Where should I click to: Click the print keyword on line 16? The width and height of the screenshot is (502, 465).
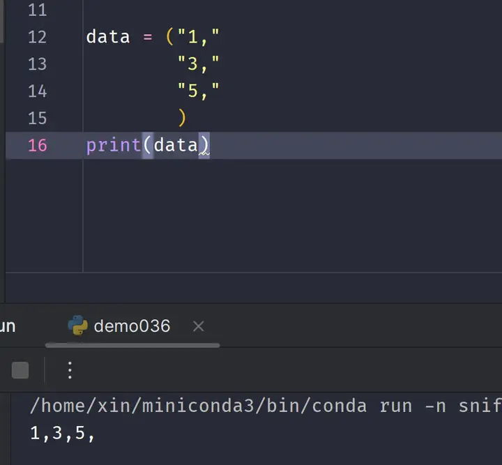114,146
